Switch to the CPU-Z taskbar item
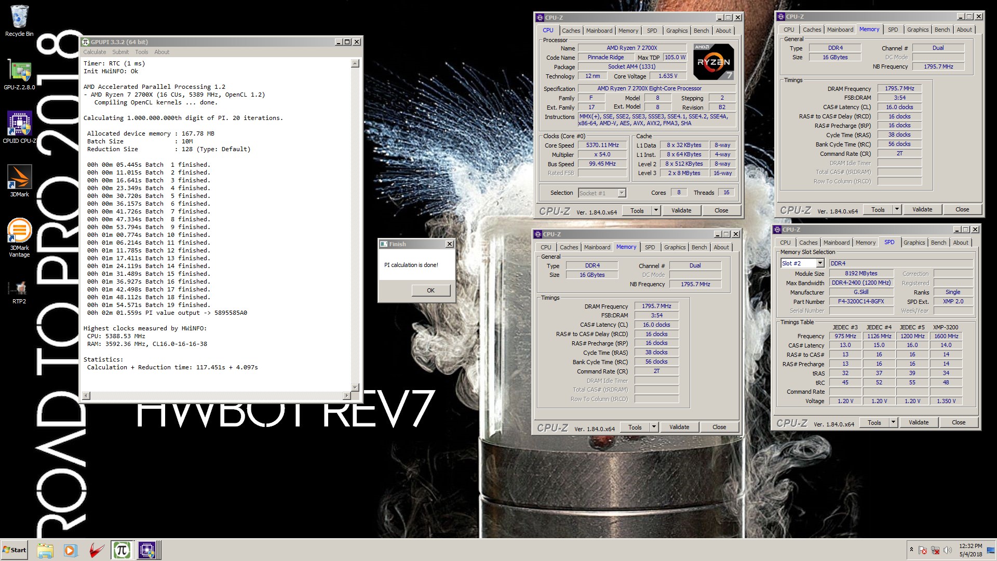Image resolution: width=997 pixels, height=561 pixels. point(147,550)
